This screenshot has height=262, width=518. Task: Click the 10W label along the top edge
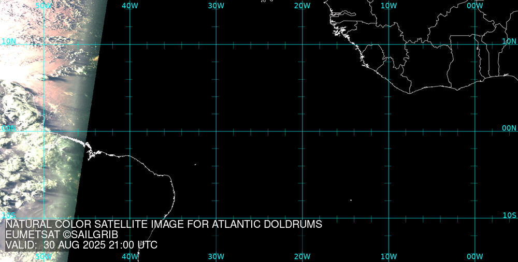(x=389, y=6)
